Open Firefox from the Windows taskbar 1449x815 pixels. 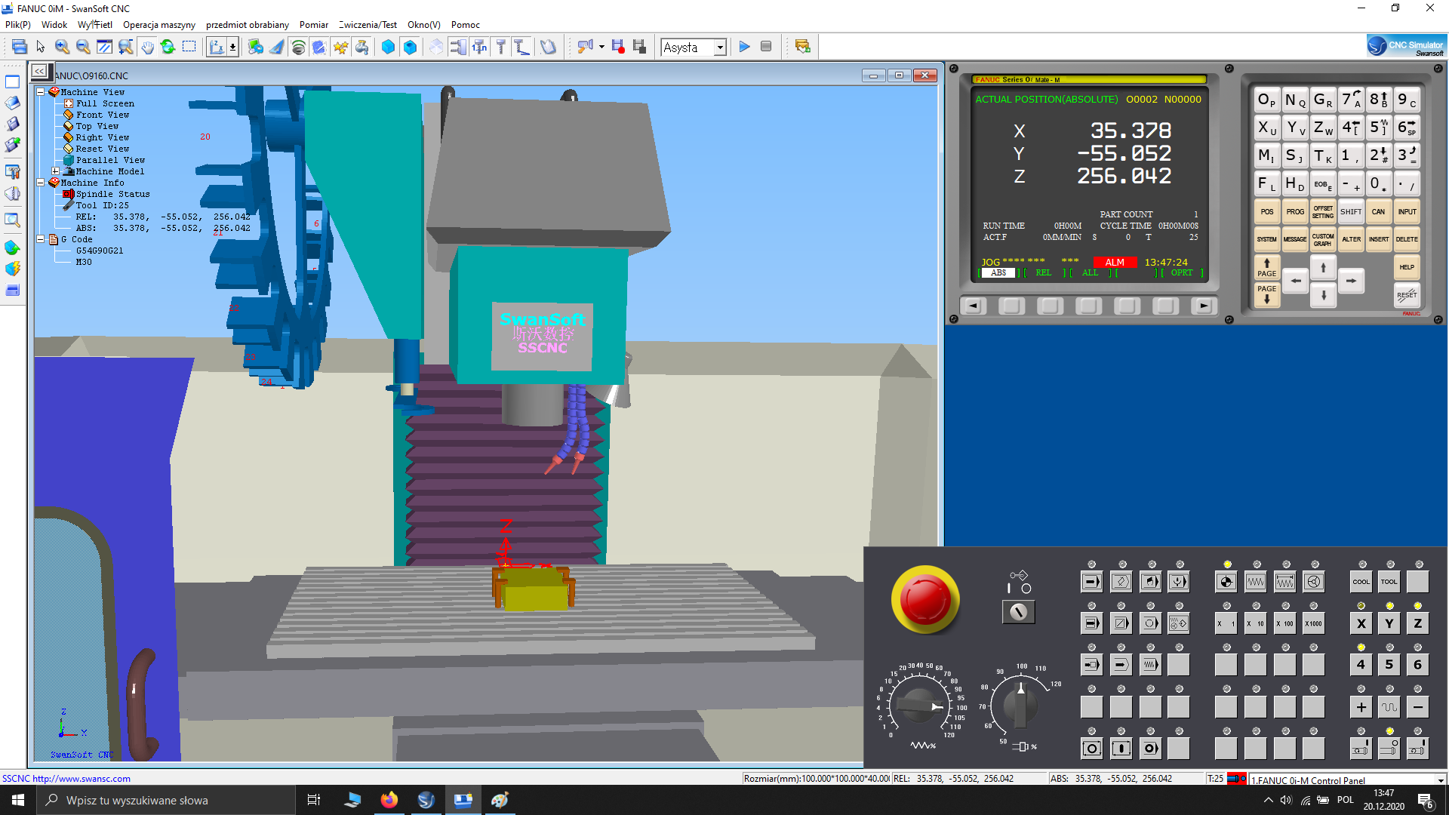click(389, 800)
